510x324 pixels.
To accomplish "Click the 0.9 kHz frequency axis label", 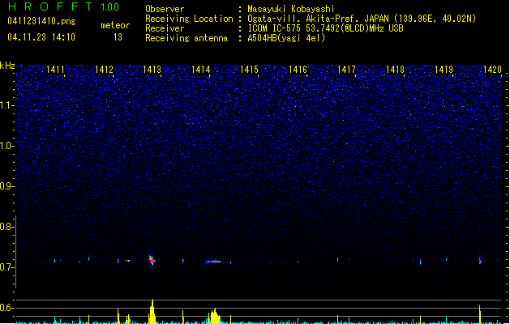I will click(x=7, y=186).
